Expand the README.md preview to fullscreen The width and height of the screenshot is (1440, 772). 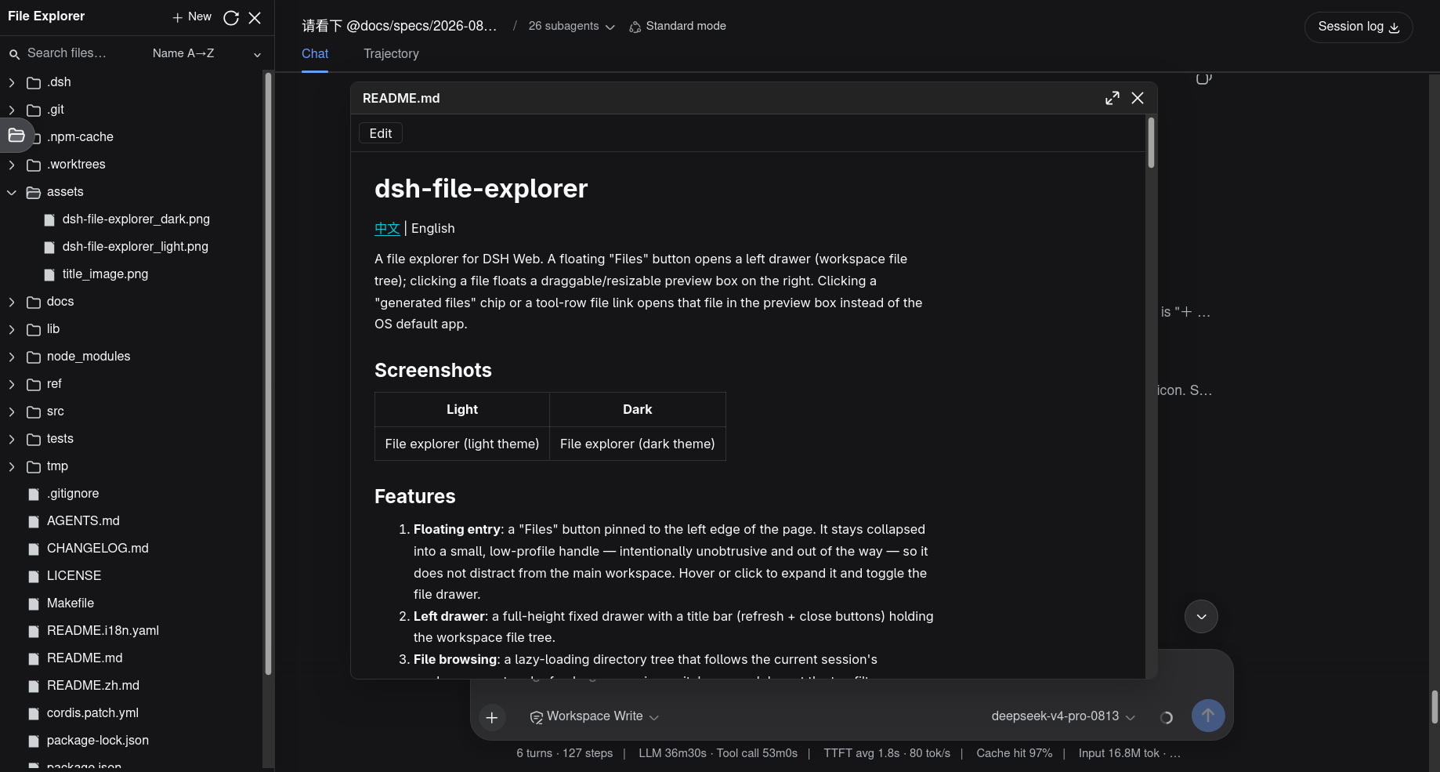1112,98
